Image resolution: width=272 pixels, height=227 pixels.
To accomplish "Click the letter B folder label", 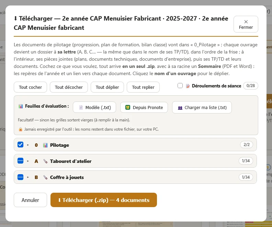I will [36, 178].
